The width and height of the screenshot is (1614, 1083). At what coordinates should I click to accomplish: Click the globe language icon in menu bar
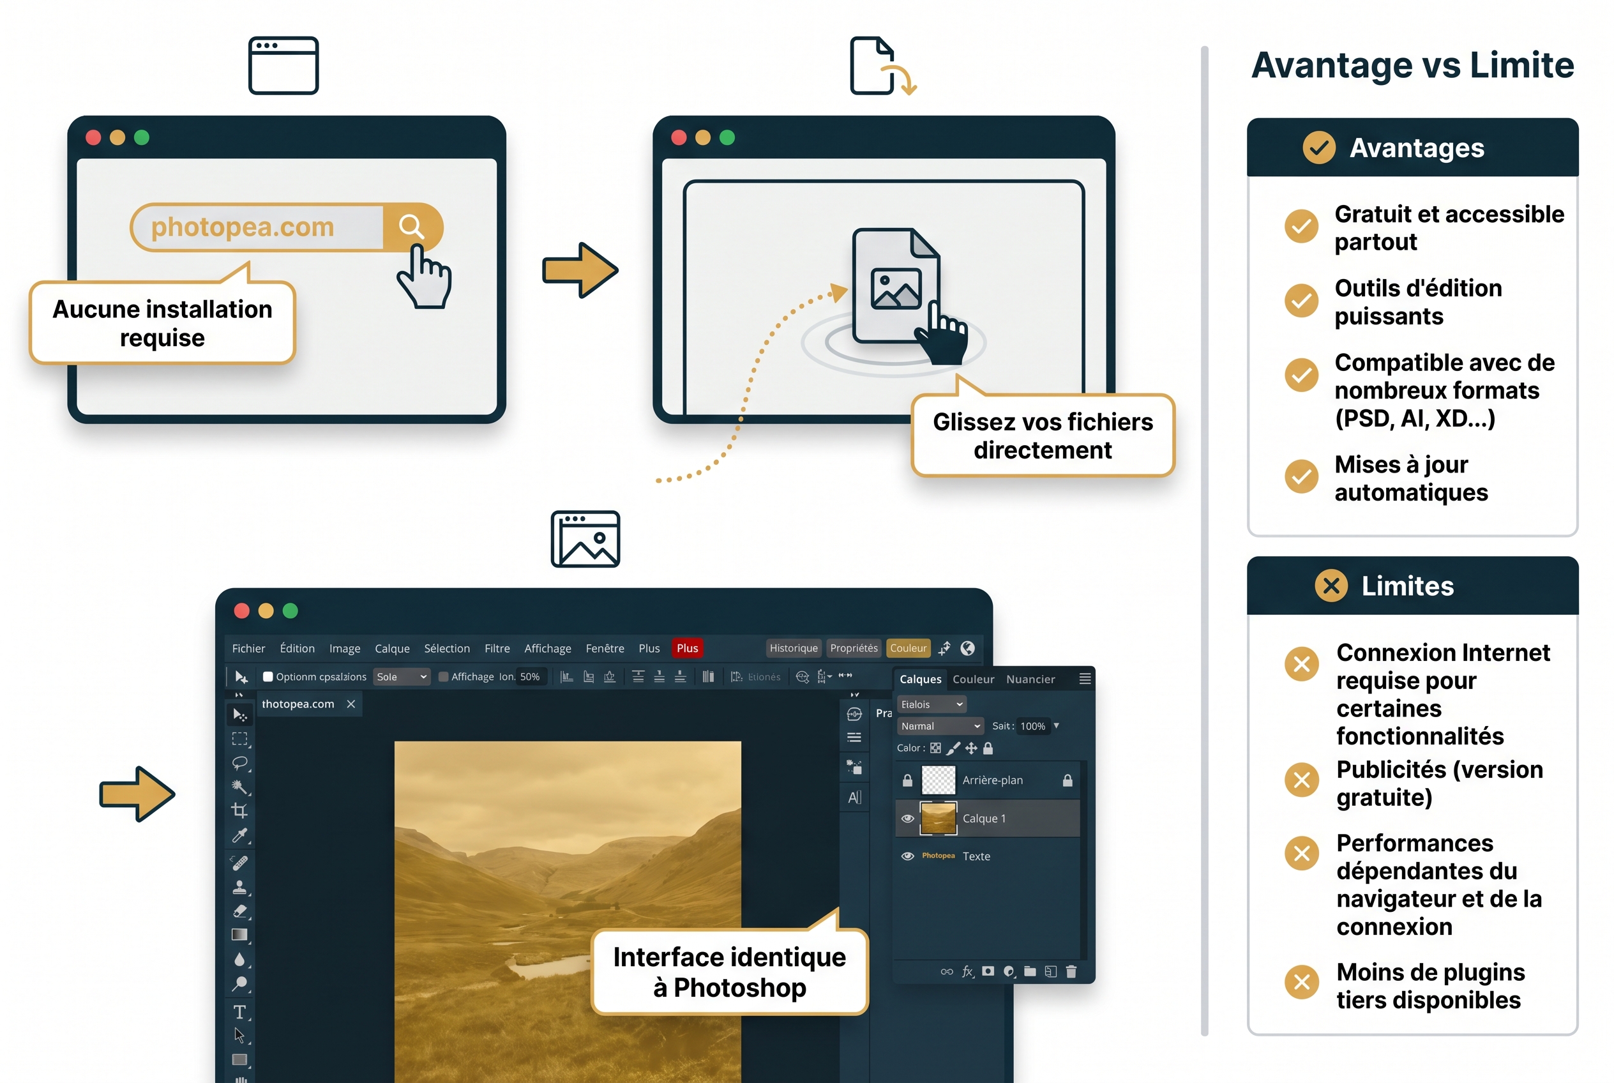pyautogui.click(x=968, y=648)
